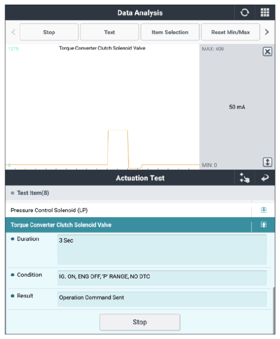This screenshot has width=280, height=339.
Task: Stop the actuation test at bottom
Action: coord(140,322)
